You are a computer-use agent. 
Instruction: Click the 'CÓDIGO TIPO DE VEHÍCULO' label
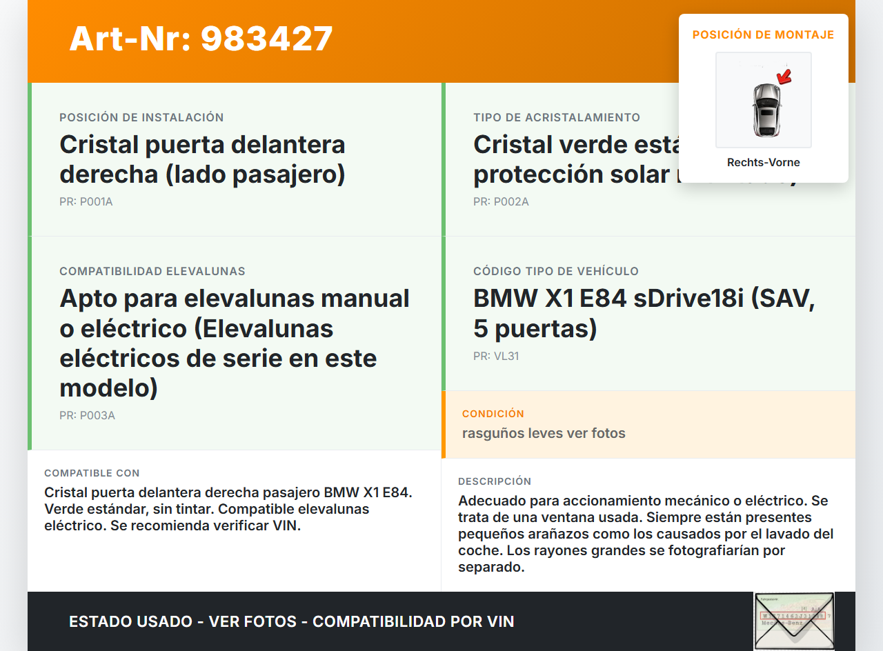coord(556,271)
